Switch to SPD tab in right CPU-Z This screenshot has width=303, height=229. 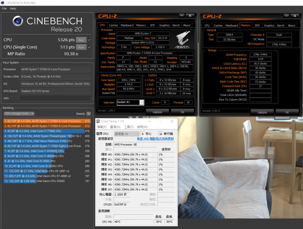pos(257,25)
